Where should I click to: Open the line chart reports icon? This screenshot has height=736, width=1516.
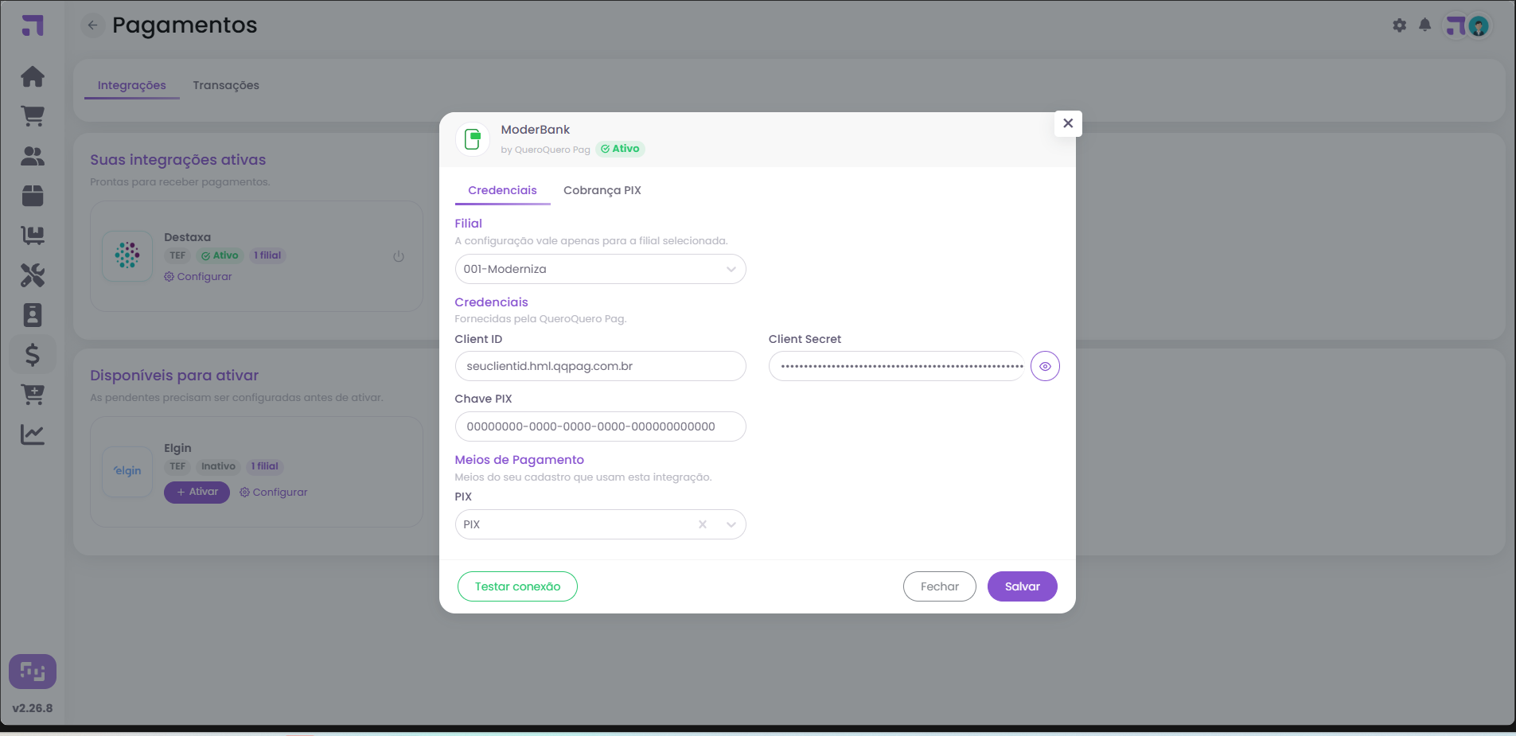click(33, 434)
